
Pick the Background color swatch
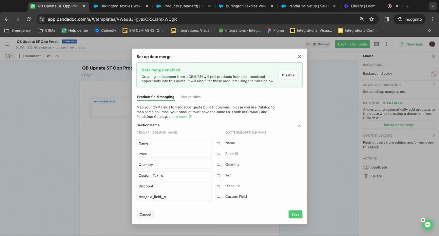pyautogui.click(x=433, y=74)
